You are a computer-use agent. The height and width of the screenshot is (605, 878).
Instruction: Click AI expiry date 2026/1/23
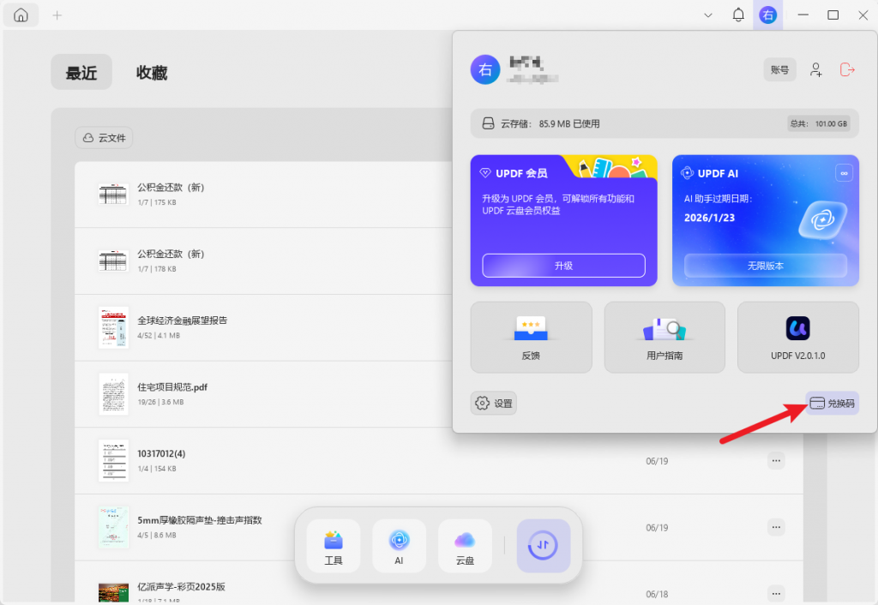(709, 218)
